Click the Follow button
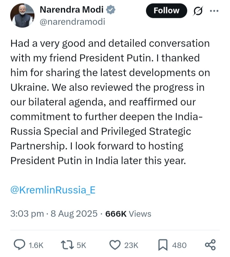 tap(166, 11)
